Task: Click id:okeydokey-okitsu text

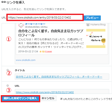Action: [36, 27]
